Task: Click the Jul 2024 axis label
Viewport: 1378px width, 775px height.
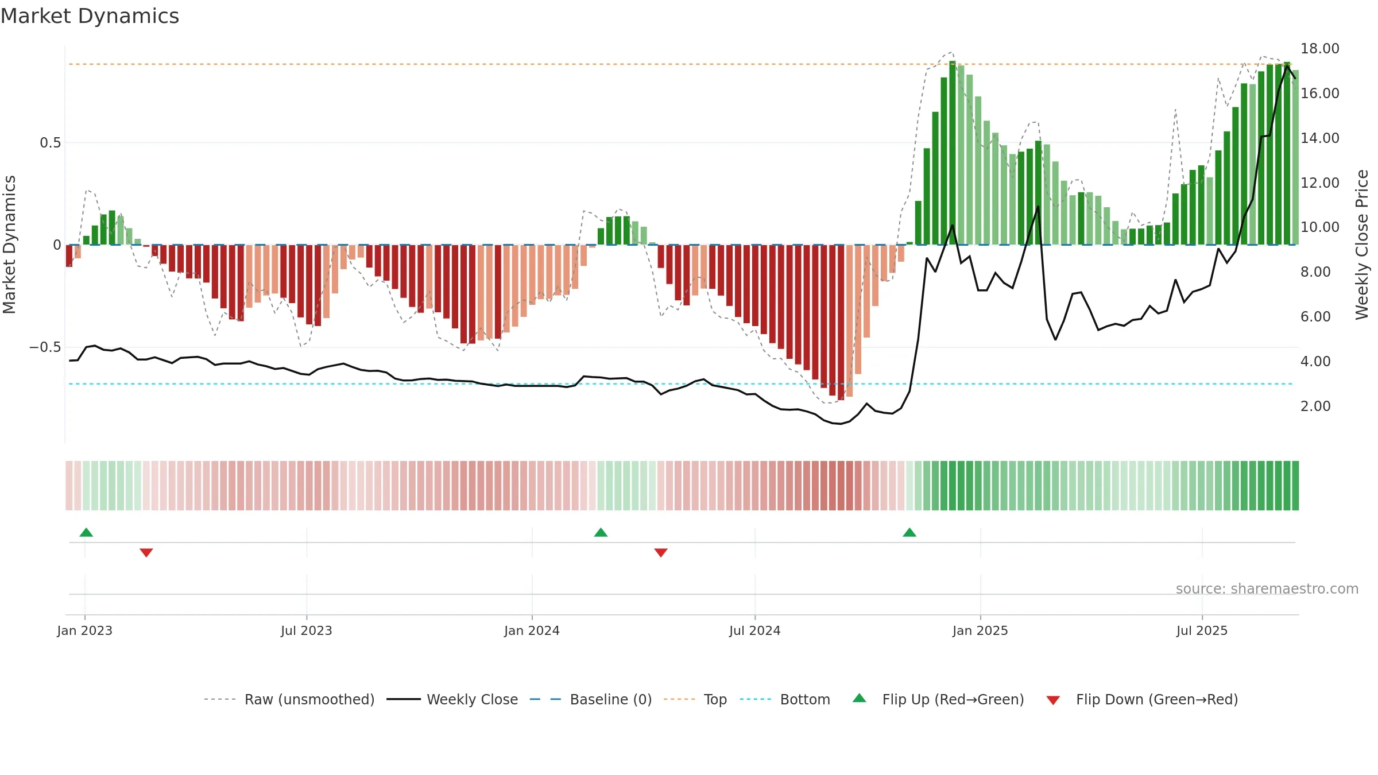Action: tap(755, 630)
